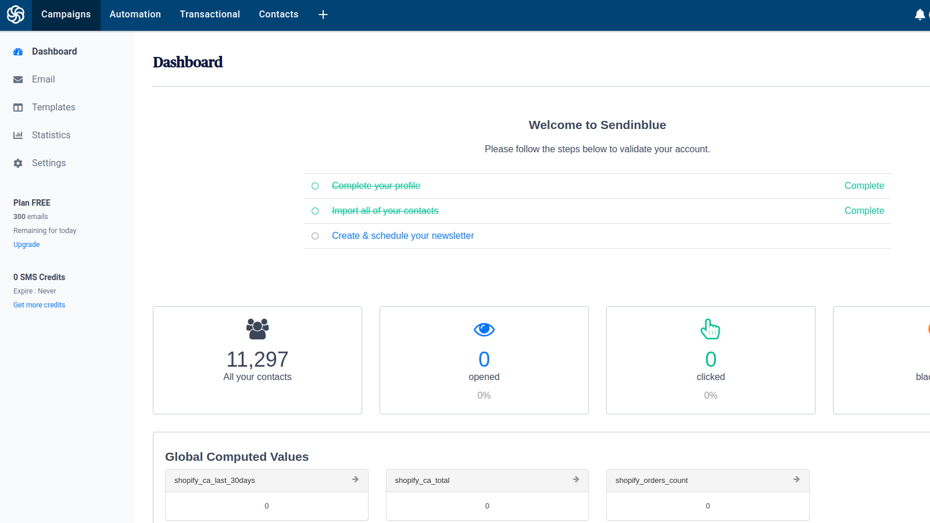
Task: Click the Settings gear icon in sidebar
Action: click(x=18, y=163)
